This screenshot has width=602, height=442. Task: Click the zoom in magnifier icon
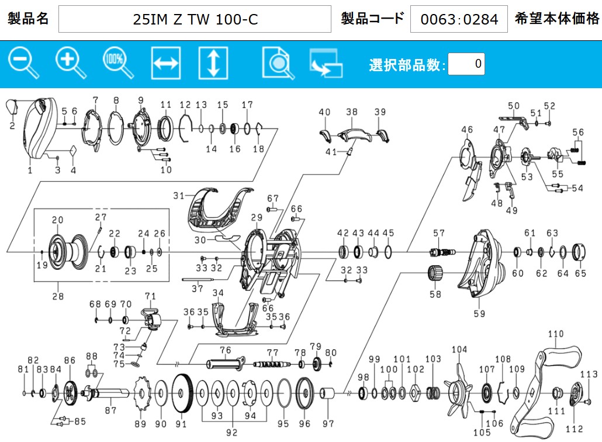click(71, 63)
